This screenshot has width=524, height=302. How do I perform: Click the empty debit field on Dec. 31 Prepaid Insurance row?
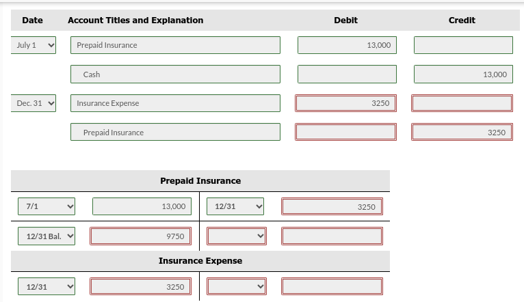(x=346, y=132)
